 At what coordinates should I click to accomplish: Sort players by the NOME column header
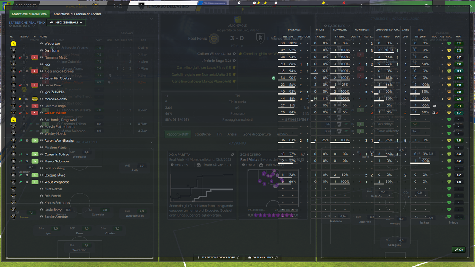43,37
